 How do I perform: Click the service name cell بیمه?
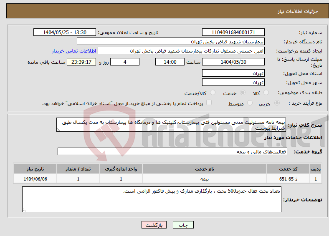pos(205,179)
